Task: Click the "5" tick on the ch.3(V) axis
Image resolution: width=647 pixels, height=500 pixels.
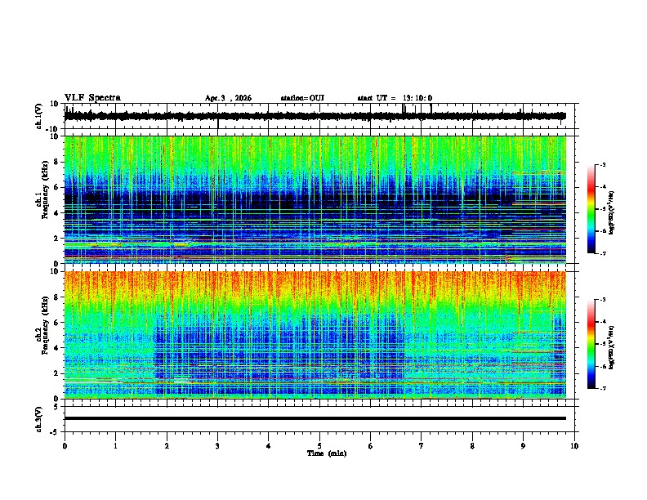Action: (56, 407)
